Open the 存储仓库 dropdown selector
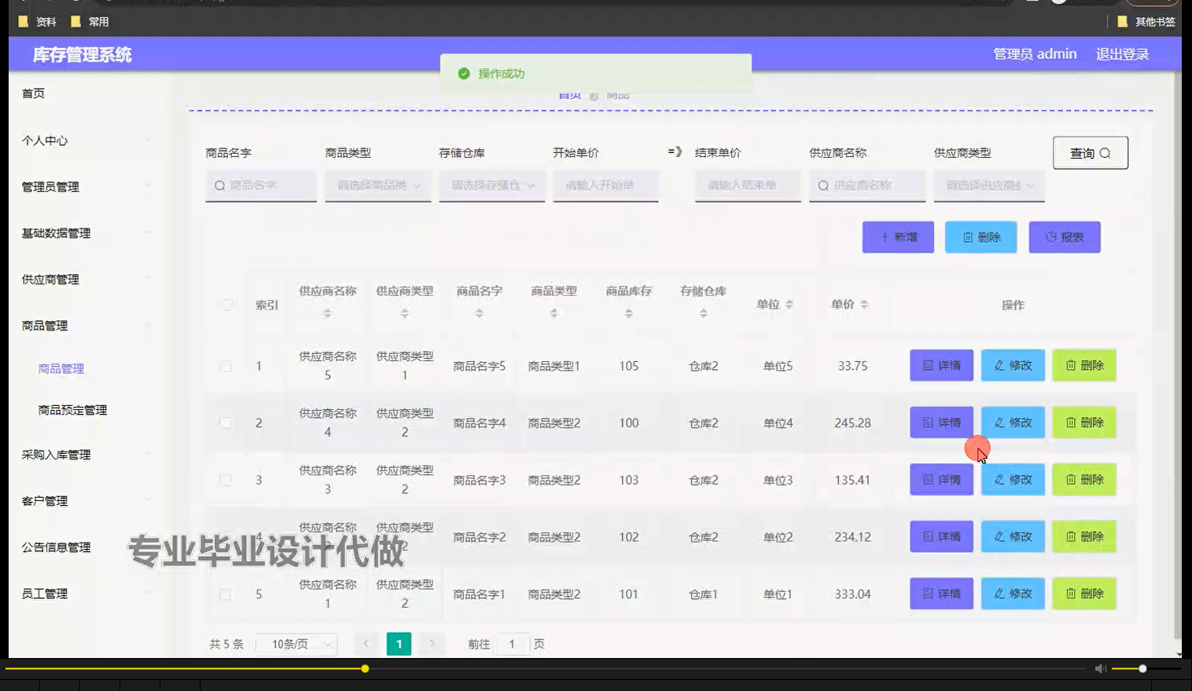 492,185
